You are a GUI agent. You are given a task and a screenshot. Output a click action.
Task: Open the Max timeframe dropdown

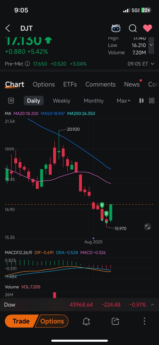[124, 101]
